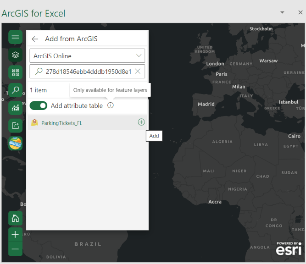Click the 'NIGERIA' map label
This screenshot has height=264, width=306.
click(238, 189)
